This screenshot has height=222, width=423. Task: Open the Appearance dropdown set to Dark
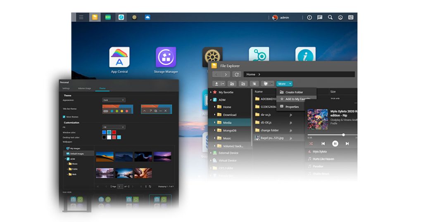tap(114, 100)
